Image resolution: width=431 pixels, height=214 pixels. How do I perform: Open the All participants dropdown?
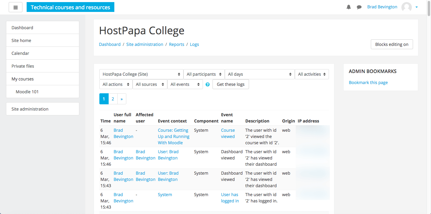coord(204,74)
